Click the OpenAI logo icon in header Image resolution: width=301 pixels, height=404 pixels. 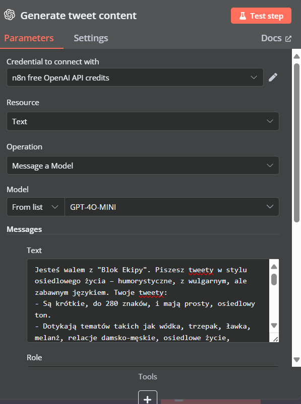(10, 15)
